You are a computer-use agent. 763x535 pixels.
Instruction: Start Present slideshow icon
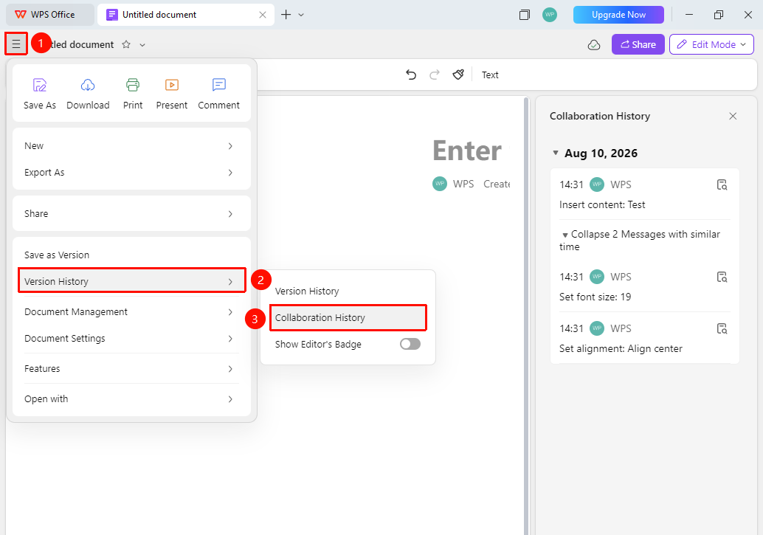(x=172, y=85)
